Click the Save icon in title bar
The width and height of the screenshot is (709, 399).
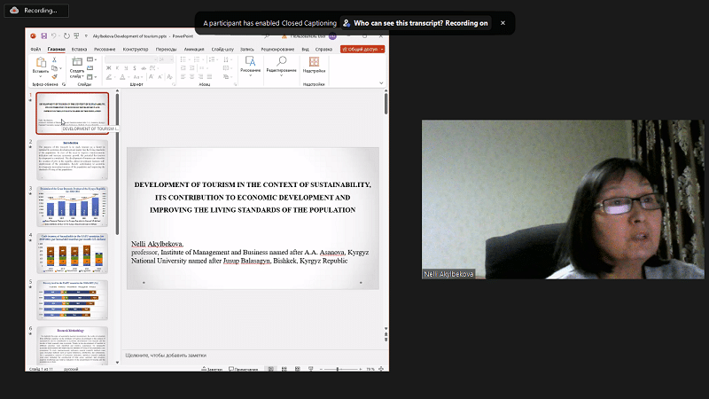point(45,36)
